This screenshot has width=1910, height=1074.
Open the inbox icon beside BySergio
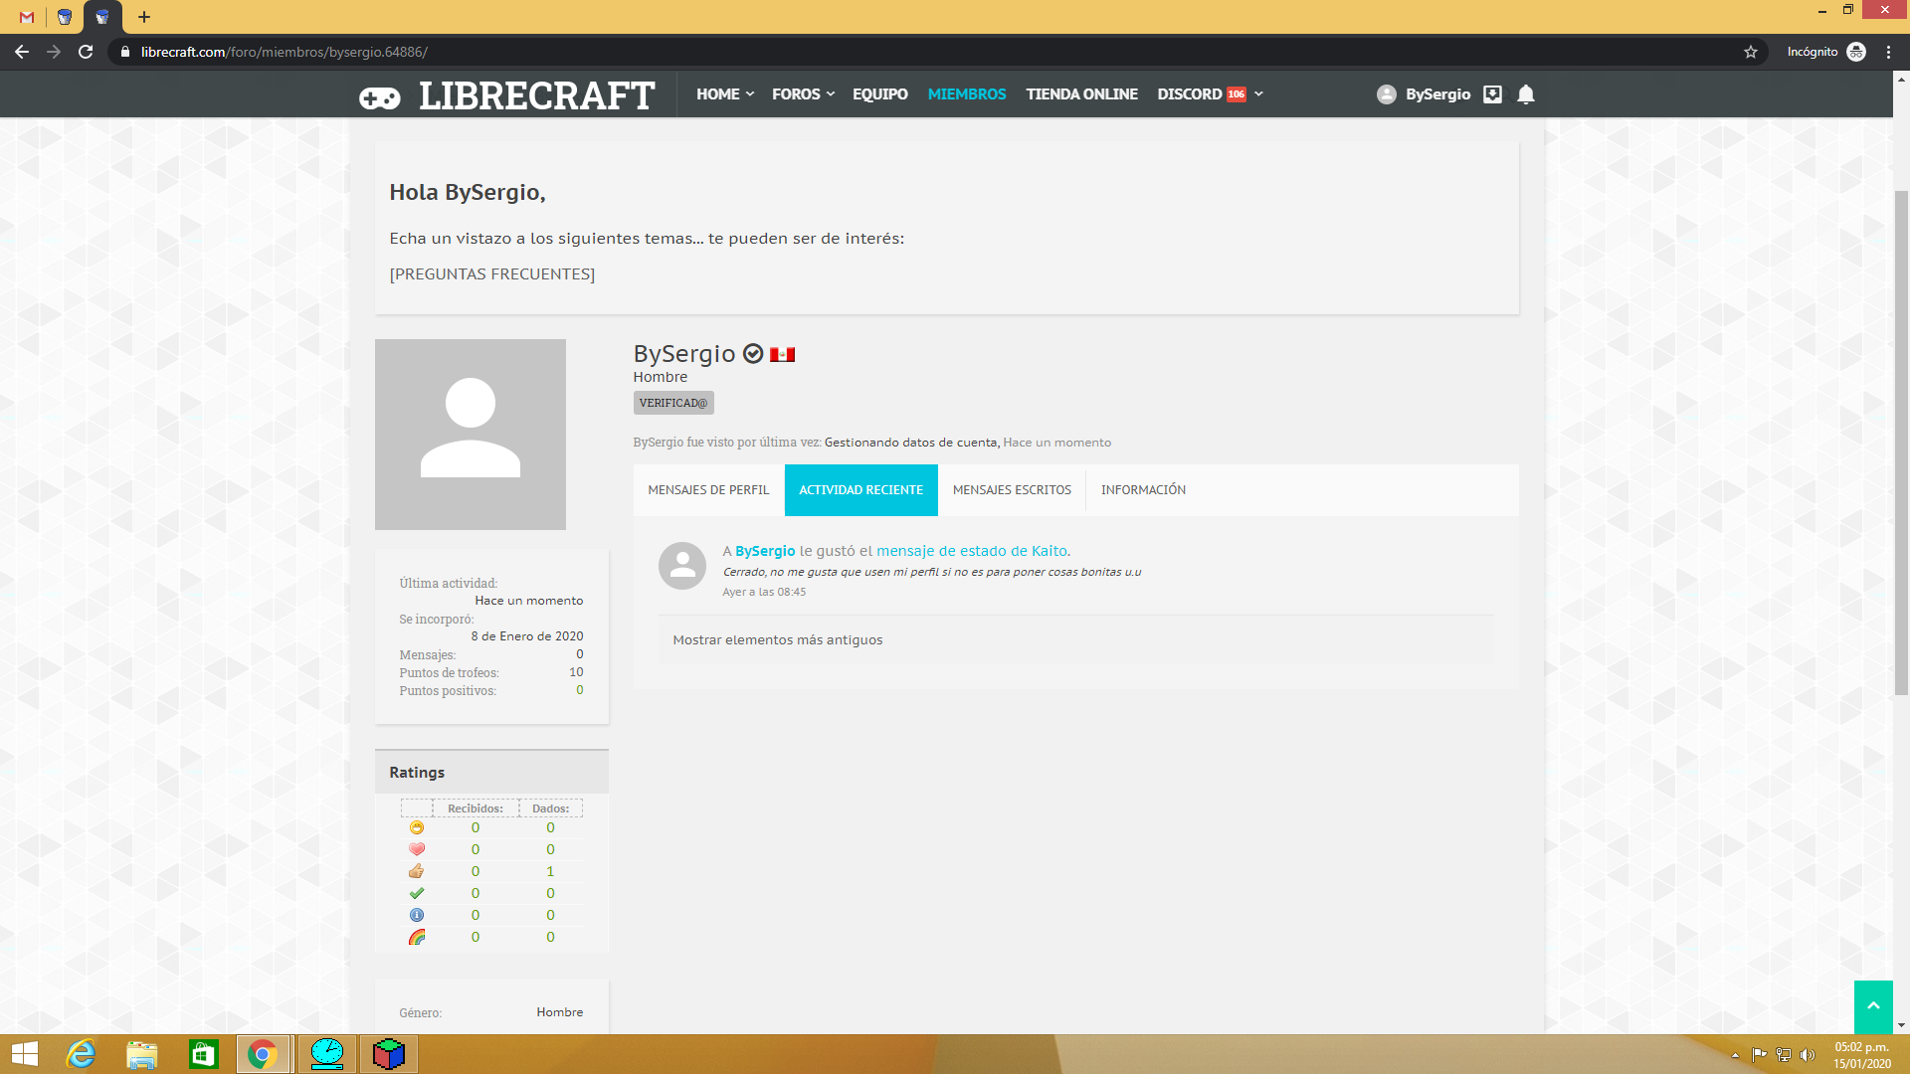click(x=1492, y=94)
